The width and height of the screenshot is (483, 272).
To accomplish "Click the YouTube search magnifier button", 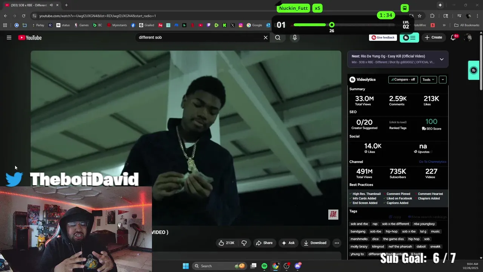I will (x=278, y=37).
